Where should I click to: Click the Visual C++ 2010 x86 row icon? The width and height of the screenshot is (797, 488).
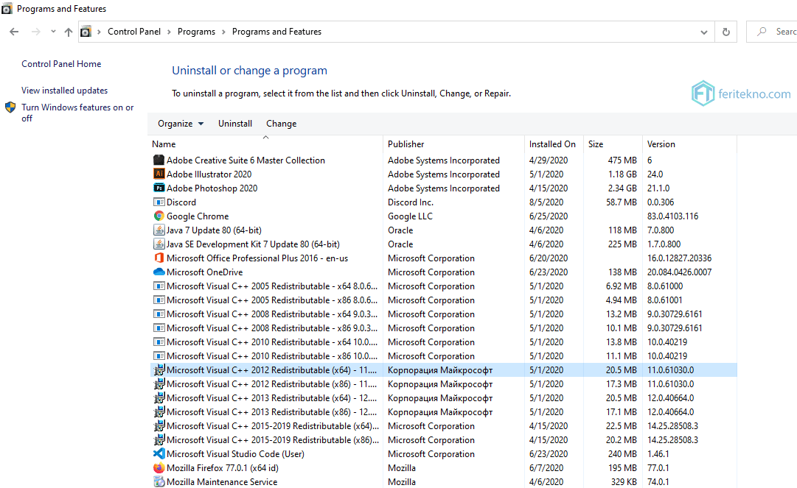pyautogui.click(x=159, y=356)
